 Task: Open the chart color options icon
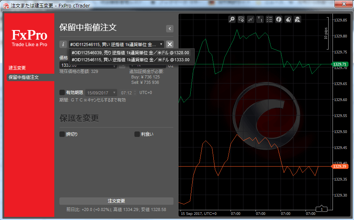click(x=288, y=20)
